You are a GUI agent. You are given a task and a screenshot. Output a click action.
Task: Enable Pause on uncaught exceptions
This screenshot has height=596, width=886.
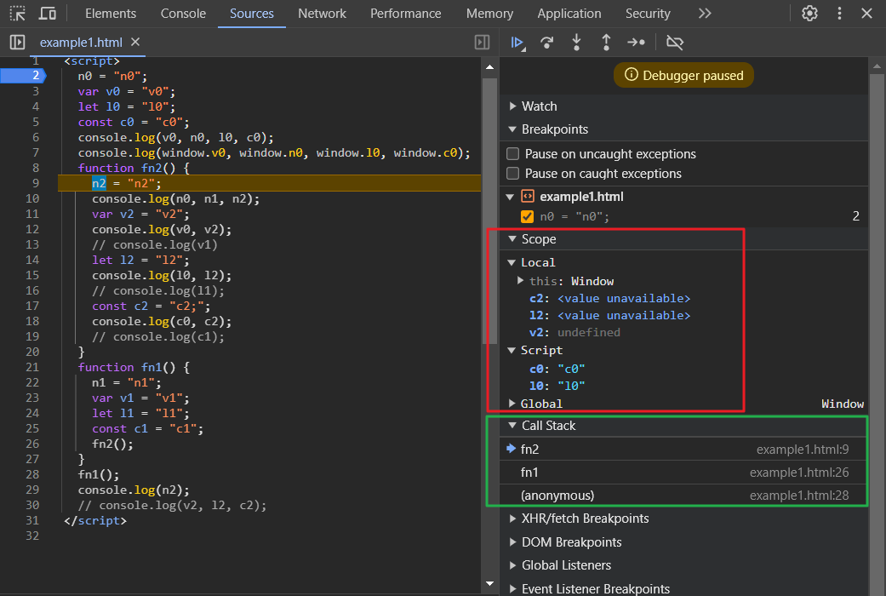pos(513,154)
